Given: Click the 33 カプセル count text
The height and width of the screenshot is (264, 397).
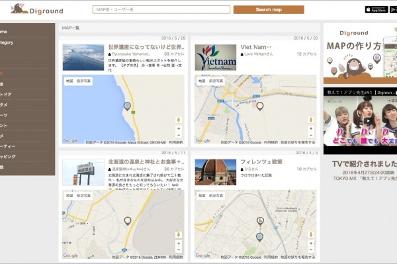Looking at the screenshot, I should (174, 54).
